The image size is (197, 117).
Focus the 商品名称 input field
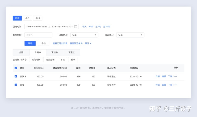38,35
